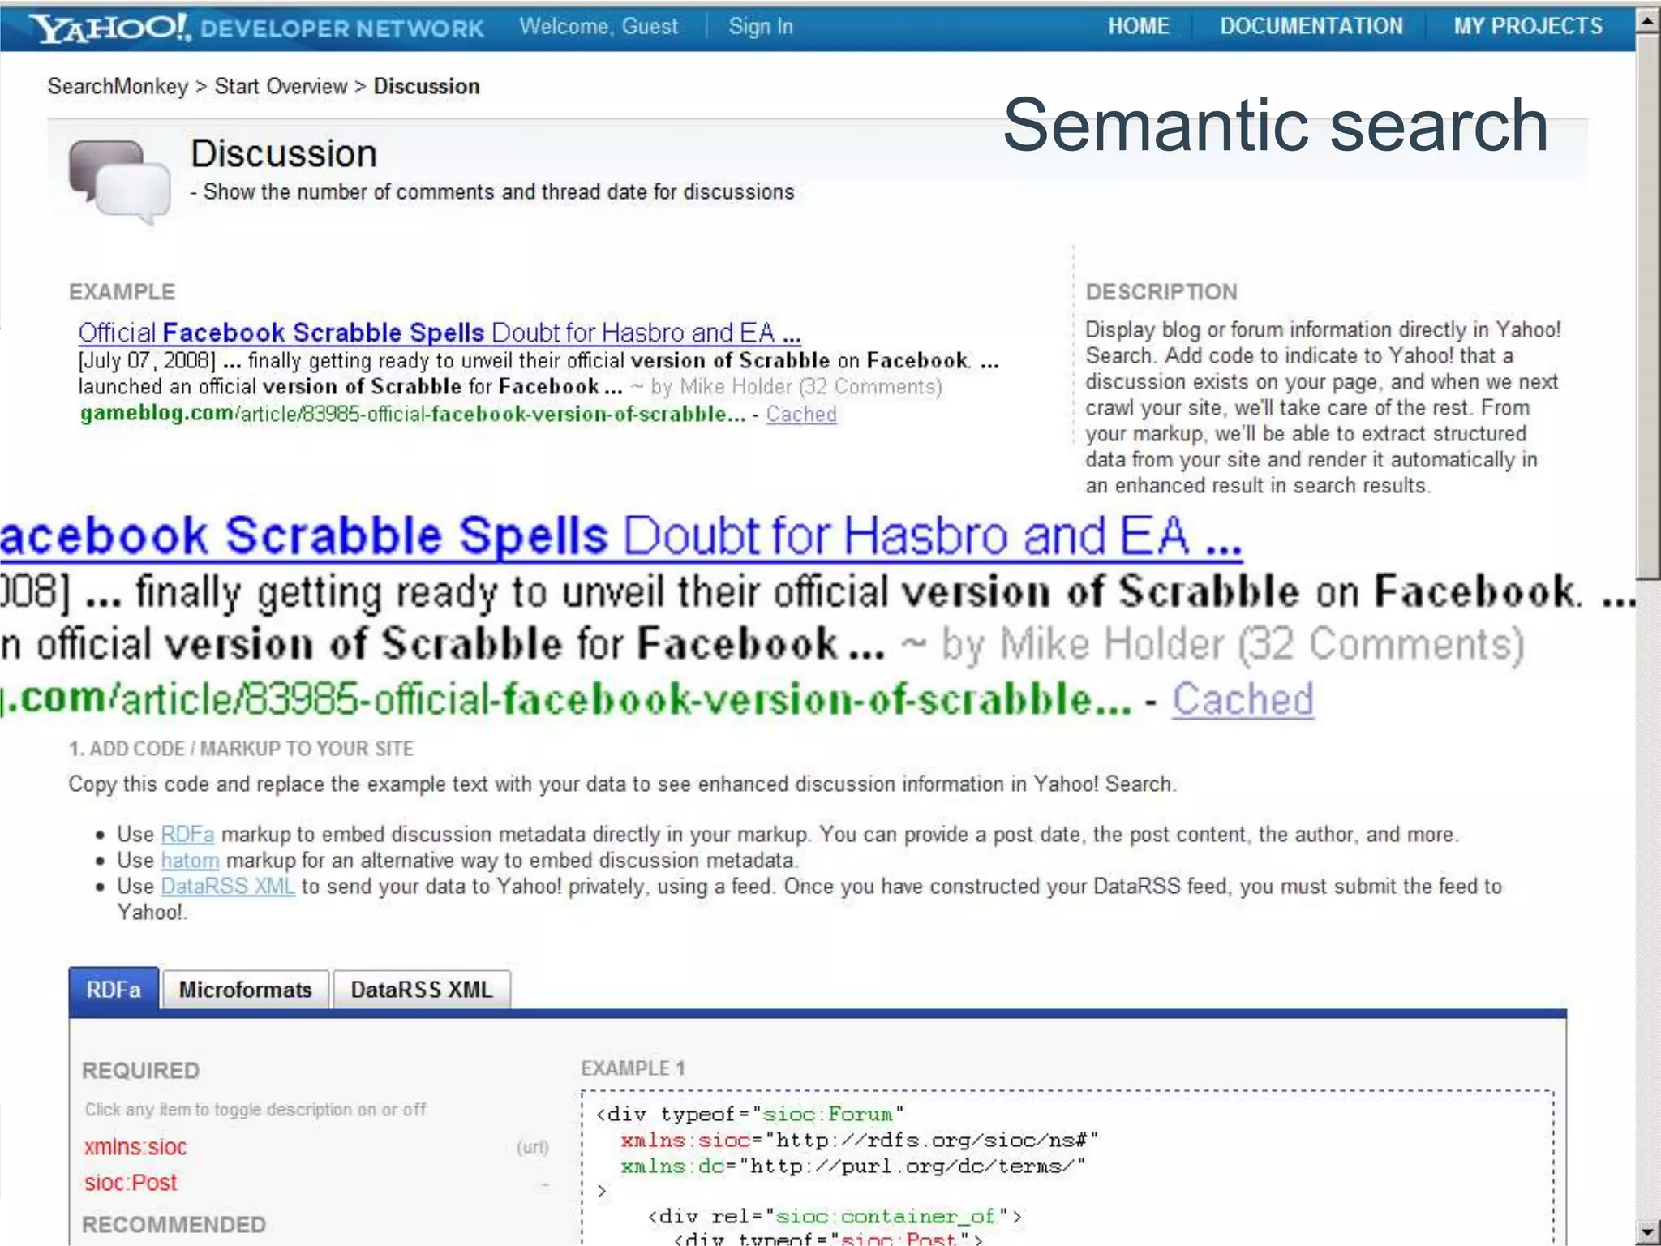Click the rel="sioc:container_of" code line
The height and width of the screenshot is (1246, 1661).
tap(835, 1217)
